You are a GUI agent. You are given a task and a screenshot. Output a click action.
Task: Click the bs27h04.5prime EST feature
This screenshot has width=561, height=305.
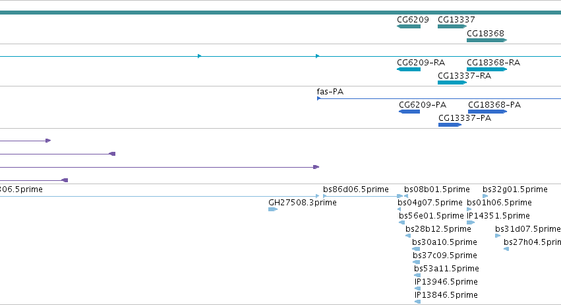click(x=506, y=249)
